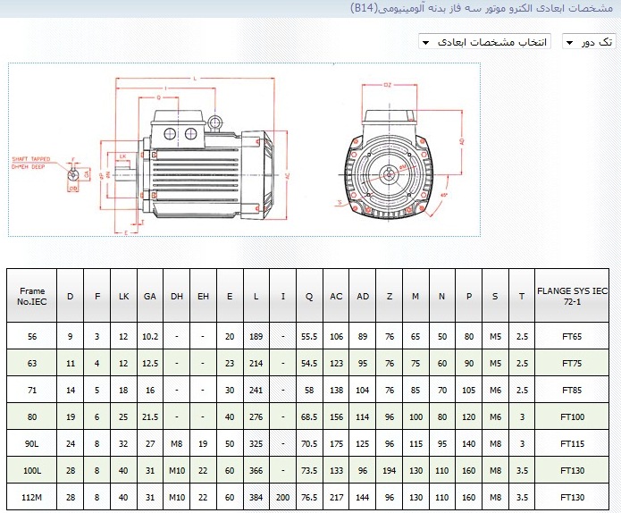
Task: Click L value '325'
Action: pos(256,443)
